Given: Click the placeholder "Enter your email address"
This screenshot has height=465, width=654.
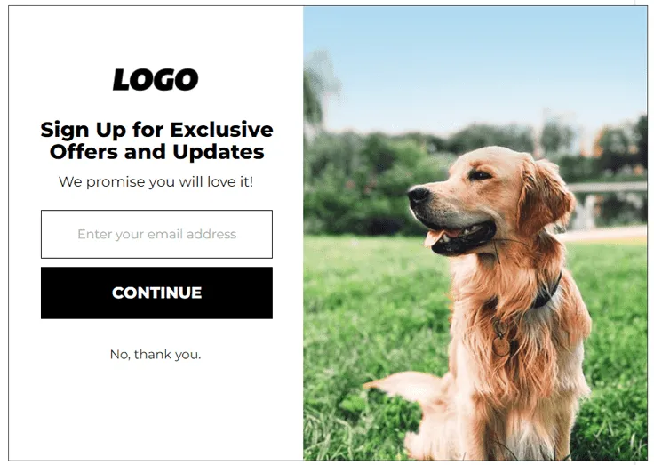Looking at the screenshot, I should (x=156, y=234).
